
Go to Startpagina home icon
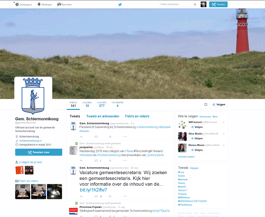17,5
